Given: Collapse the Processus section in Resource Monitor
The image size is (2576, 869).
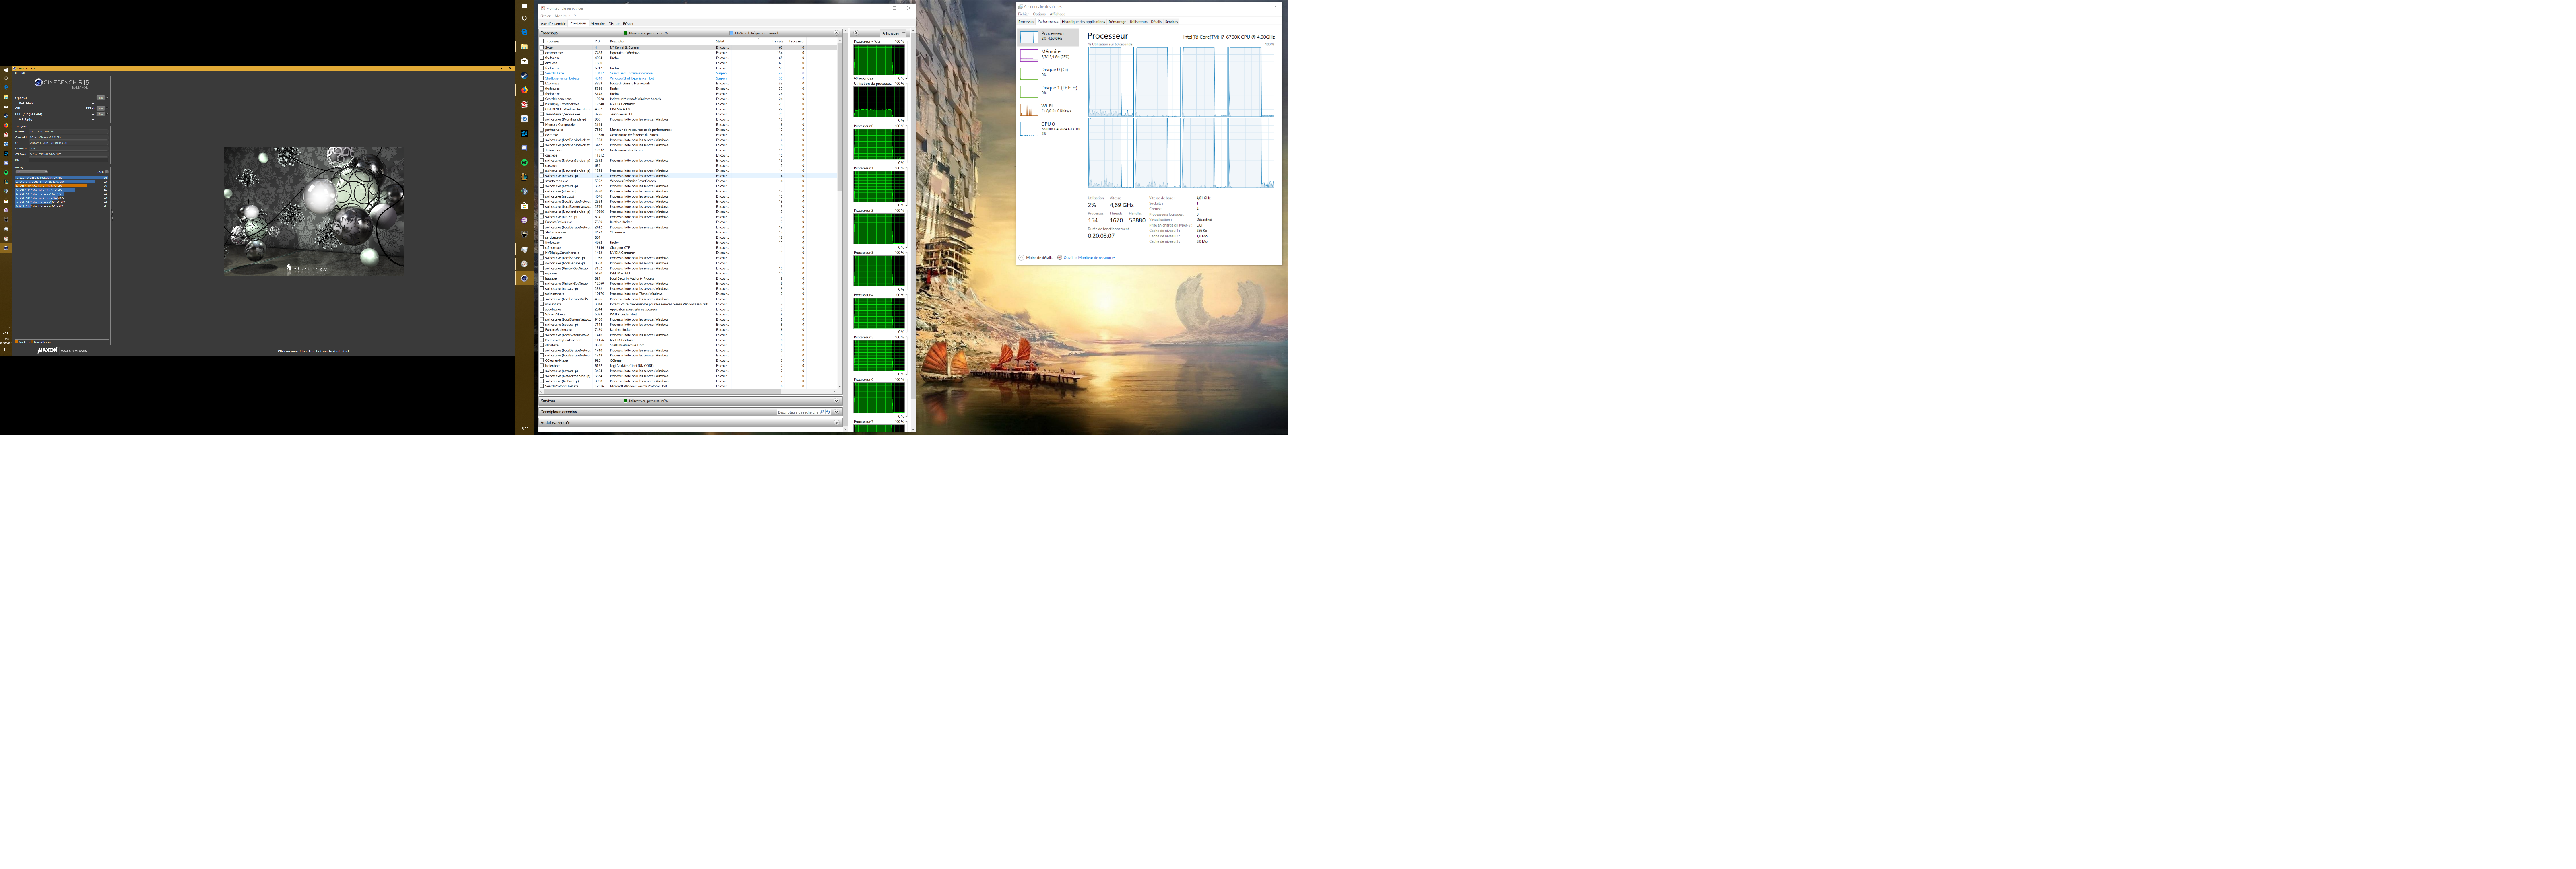Looking at the screenshot, I should [837, 33].
